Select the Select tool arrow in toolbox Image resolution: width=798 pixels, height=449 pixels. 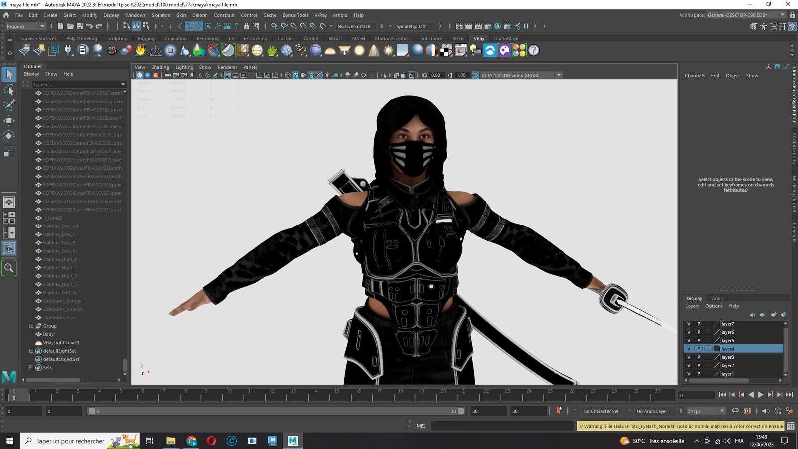[9, 75]
